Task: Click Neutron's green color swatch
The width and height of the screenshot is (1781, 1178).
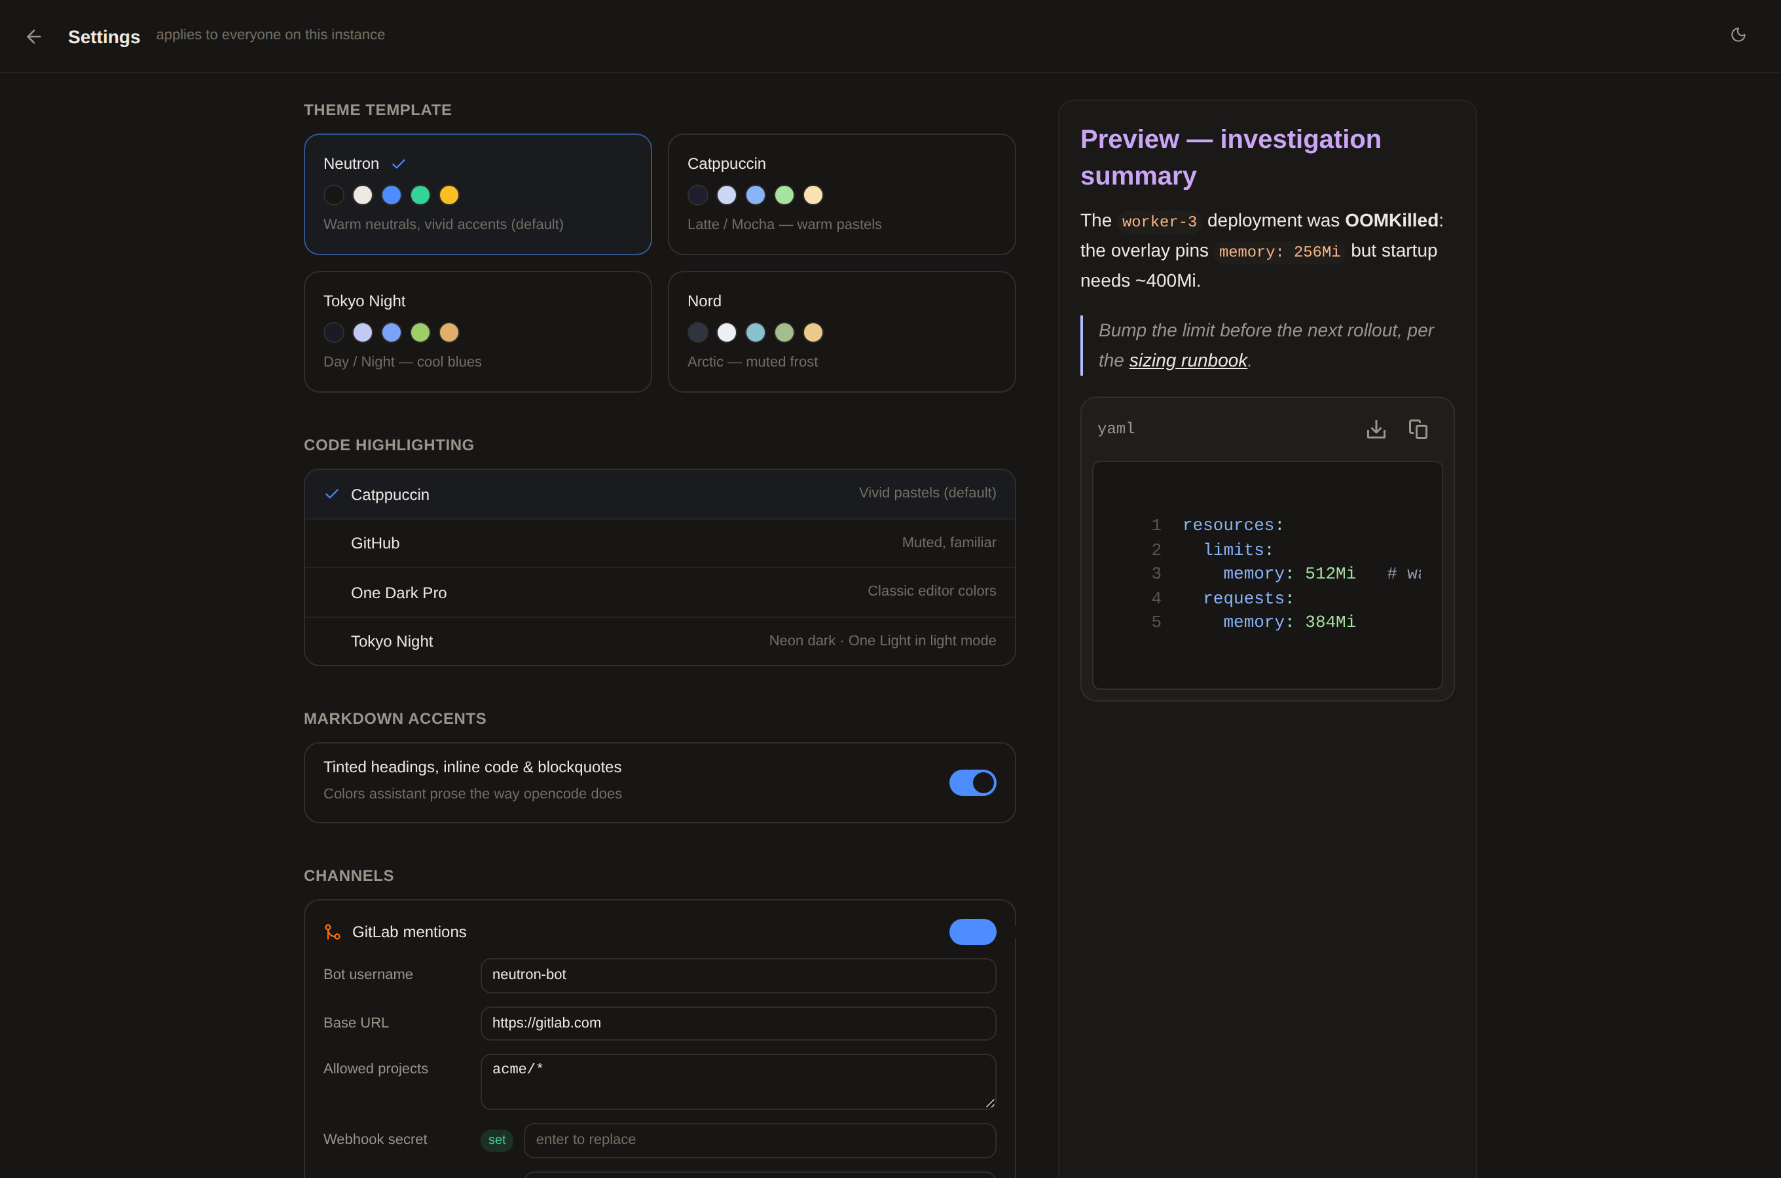Action: pos(420,195)
